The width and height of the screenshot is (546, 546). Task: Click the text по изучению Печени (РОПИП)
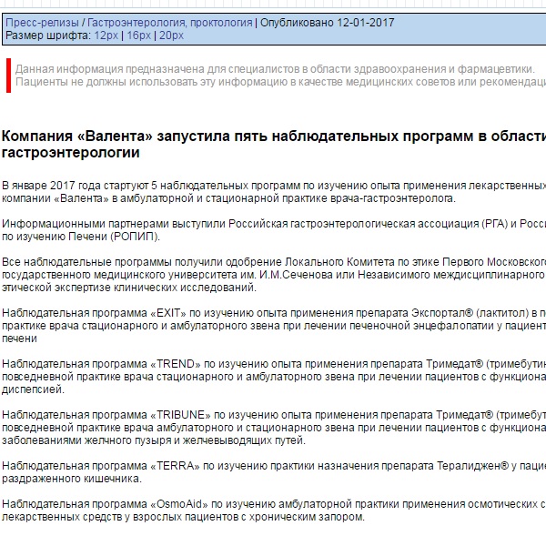[x=81, y=237]
